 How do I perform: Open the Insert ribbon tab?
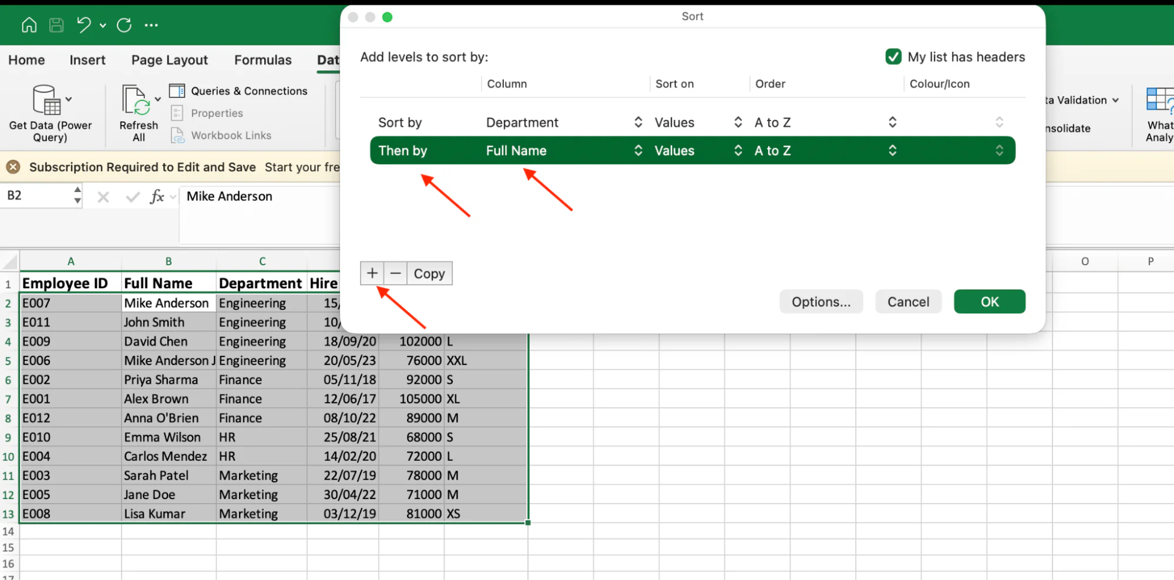click(88, 60)
